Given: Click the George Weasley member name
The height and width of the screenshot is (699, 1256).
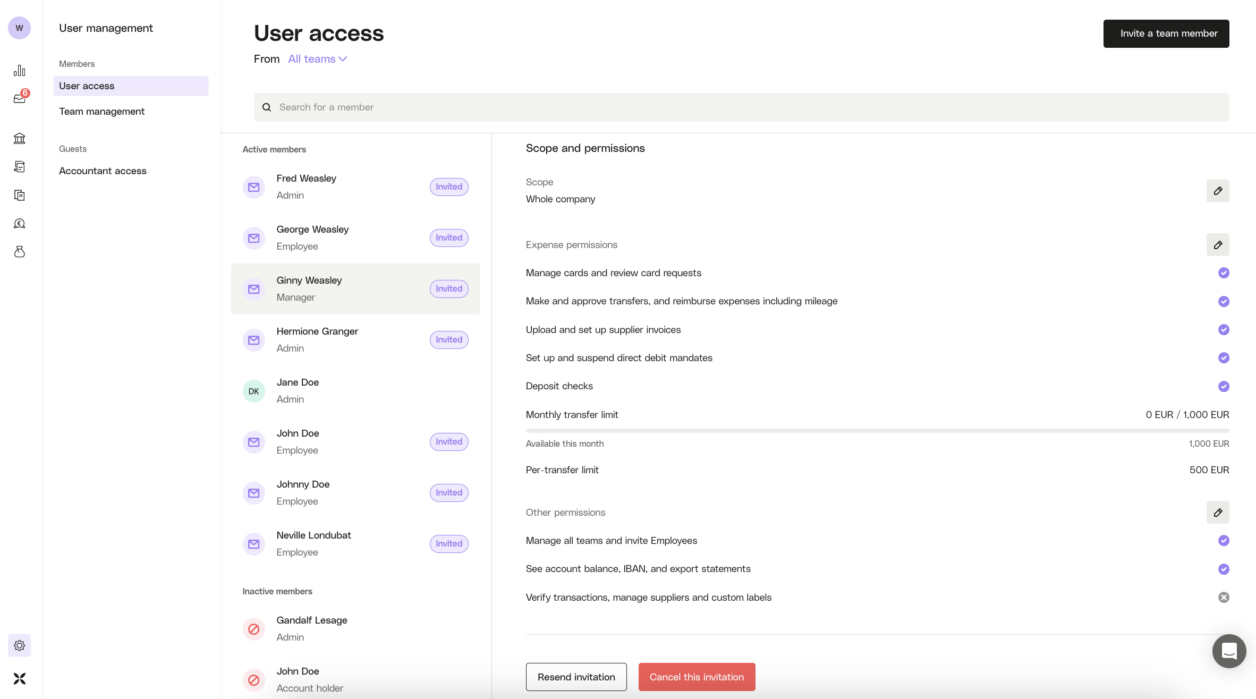Looking at the screenshot, I should tap(312, 229).
